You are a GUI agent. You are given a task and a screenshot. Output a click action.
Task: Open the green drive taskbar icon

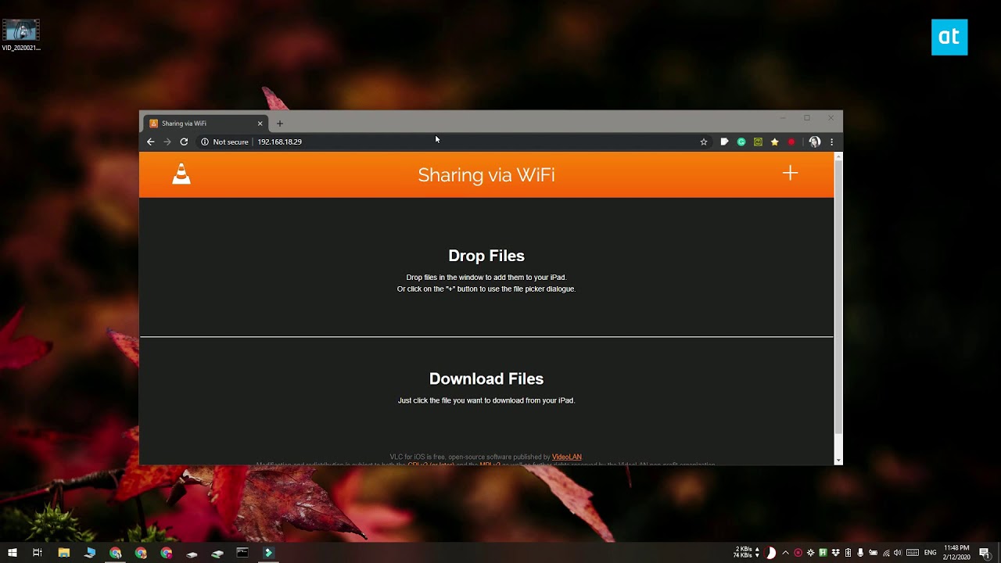pyautogui.click(x=217, y=554)
